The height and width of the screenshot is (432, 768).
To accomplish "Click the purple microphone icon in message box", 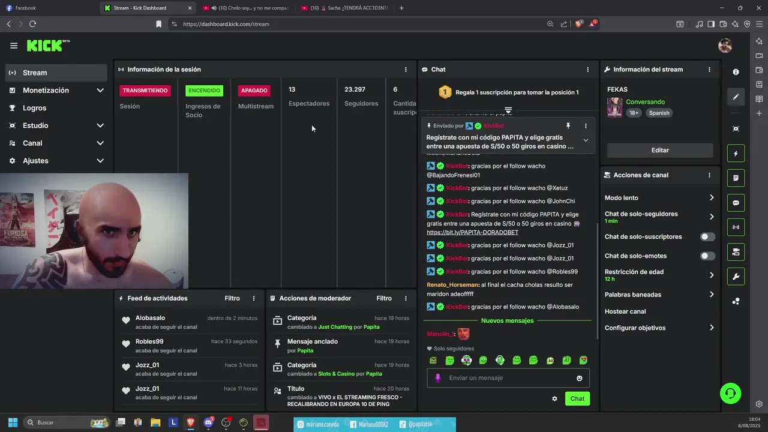I will coord(438,378).
